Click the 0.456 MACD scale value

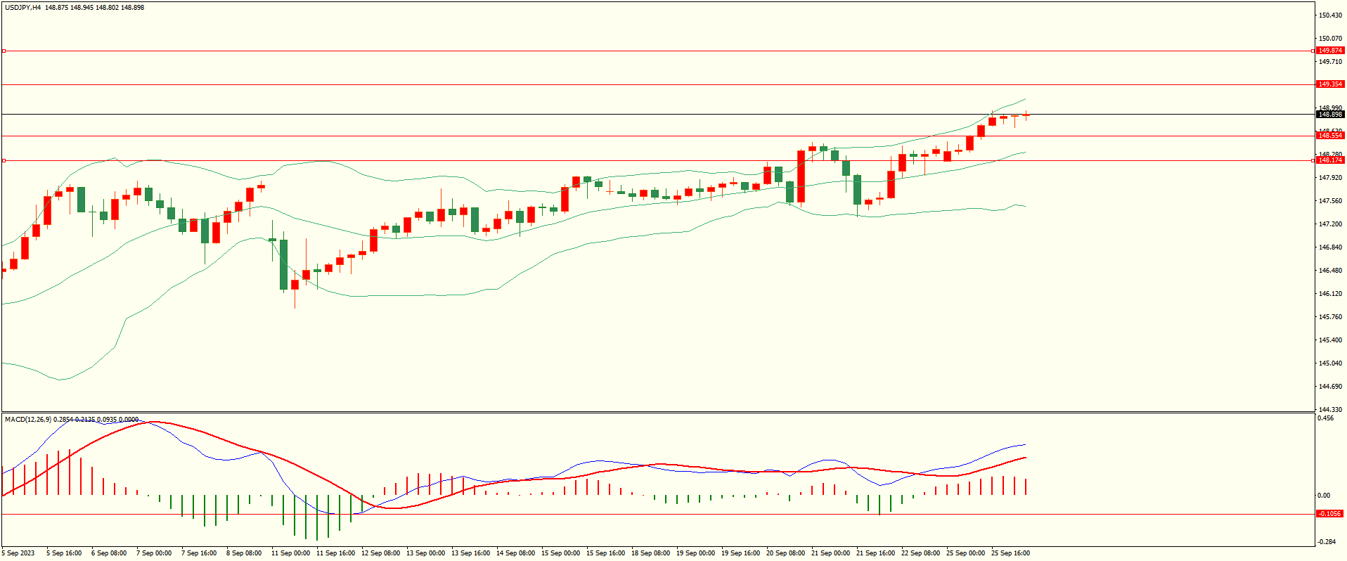click(1325, 418)
